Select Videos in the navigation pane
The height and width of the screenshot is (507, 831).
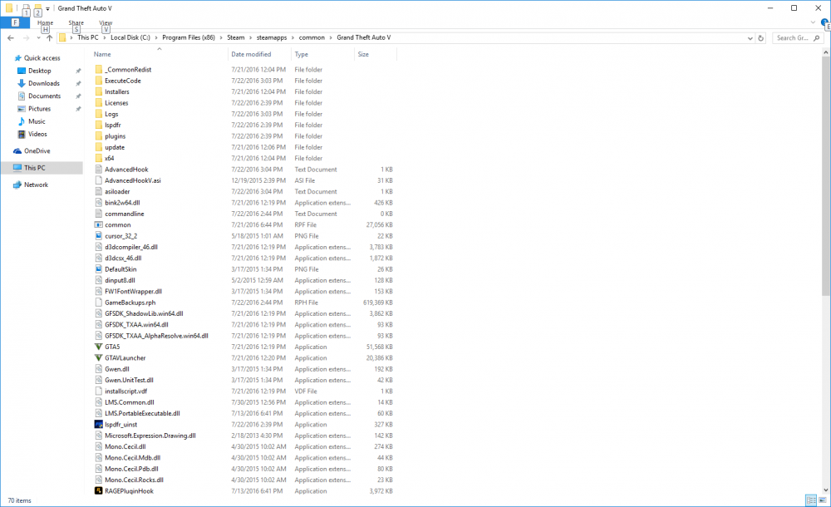(37, 134)
